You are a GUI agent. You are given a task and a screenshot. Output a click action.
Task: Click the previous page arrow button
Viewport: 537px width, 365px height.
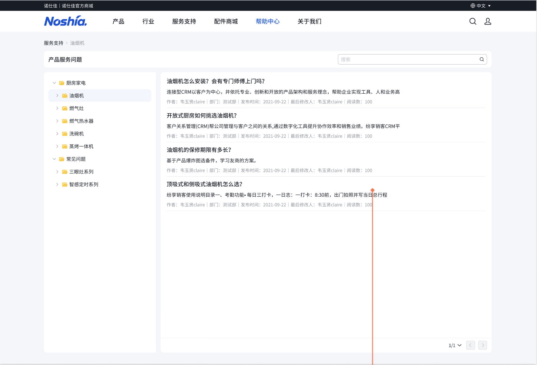[x=470, y=345]
